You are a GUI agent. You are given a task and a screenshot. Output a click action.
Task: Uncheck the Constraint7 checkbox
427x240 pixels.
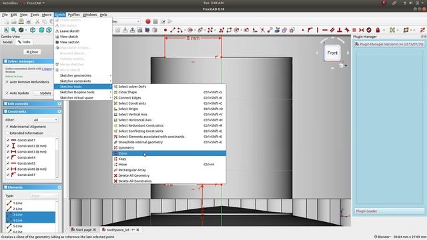[x=8, y=175]
